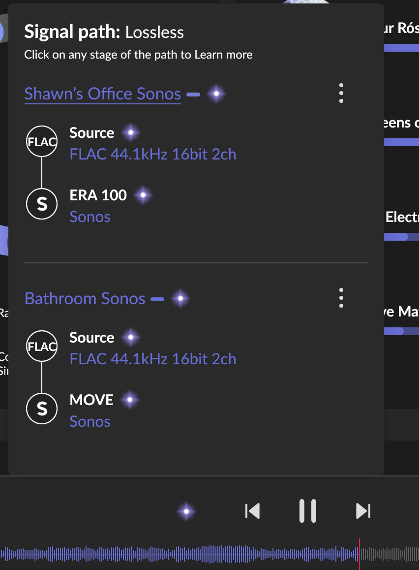The image size is (419, 570).
Task: Click the first FLAC 44.1kHz 16bit 2ch source detail
Action: tap(153, 155)
